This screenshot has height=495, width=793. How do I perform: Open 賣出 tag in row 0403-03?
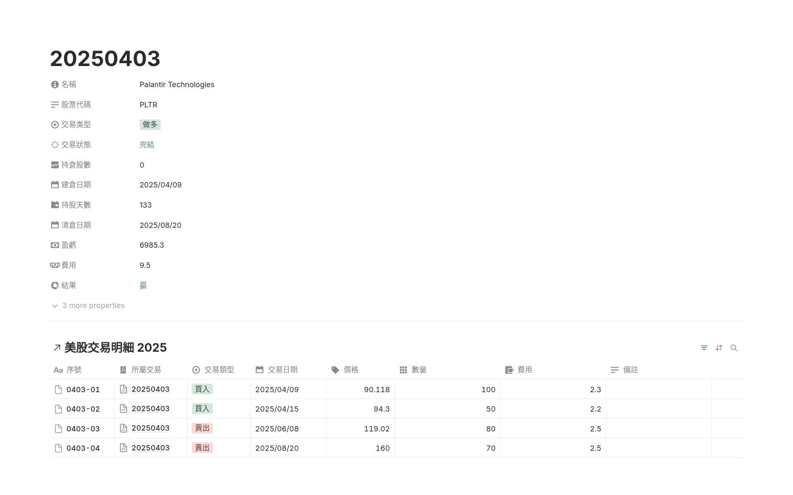[202, 429]
